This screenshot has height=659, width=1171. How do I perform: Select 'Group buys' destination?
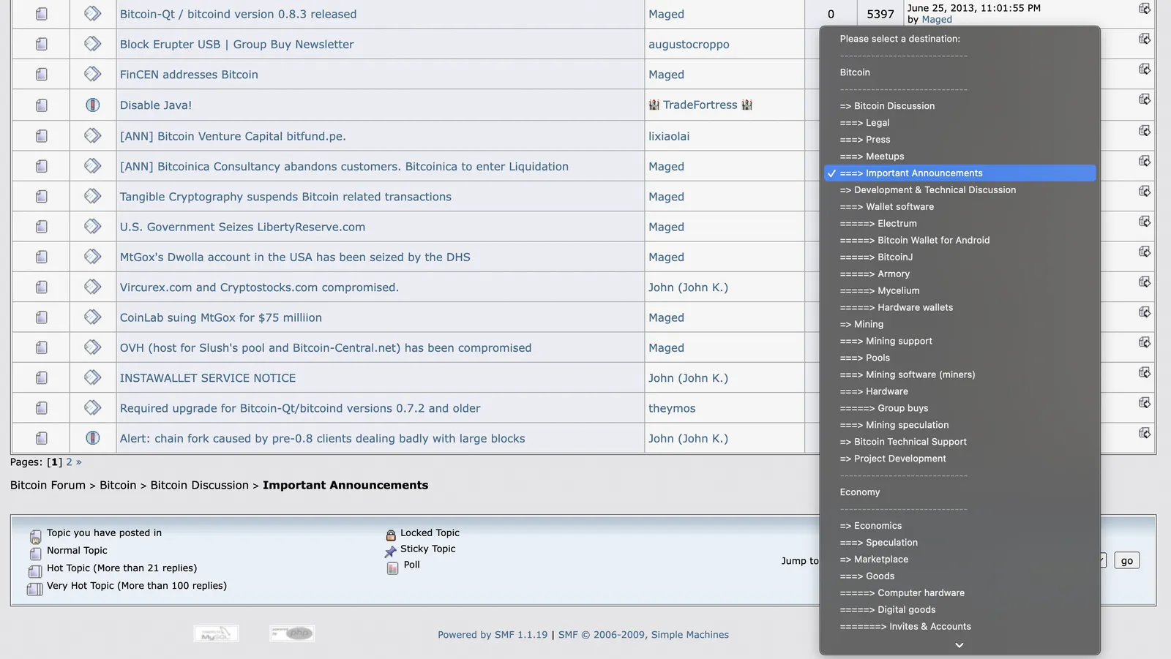(x=959, y=409)
